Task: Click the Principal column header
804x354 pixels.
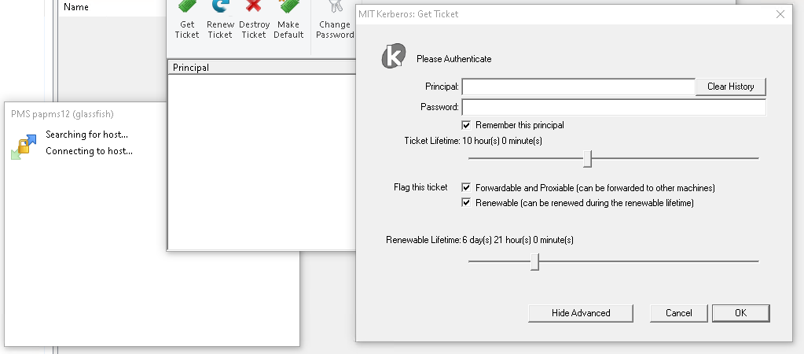Action: [191, 68]
